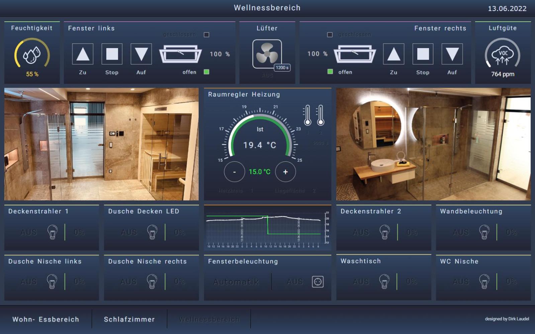Toggle the AUS state of Deckenstrahler 2
The height and width of the screenshot is (334, 535).
point(361,232)
